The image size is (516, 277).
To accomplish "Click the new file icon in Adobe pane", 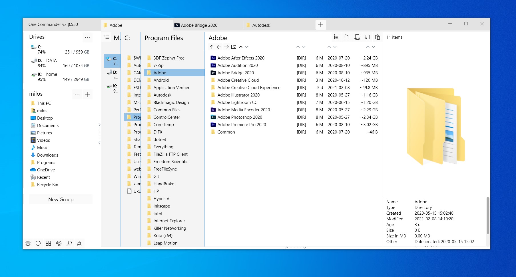I will pyautogui.click(x=346, y=37).
